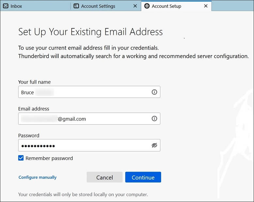Click the Account Settings panel icon
The height and width of the screenshot is (202, 254).
click(x=76, y=6)
